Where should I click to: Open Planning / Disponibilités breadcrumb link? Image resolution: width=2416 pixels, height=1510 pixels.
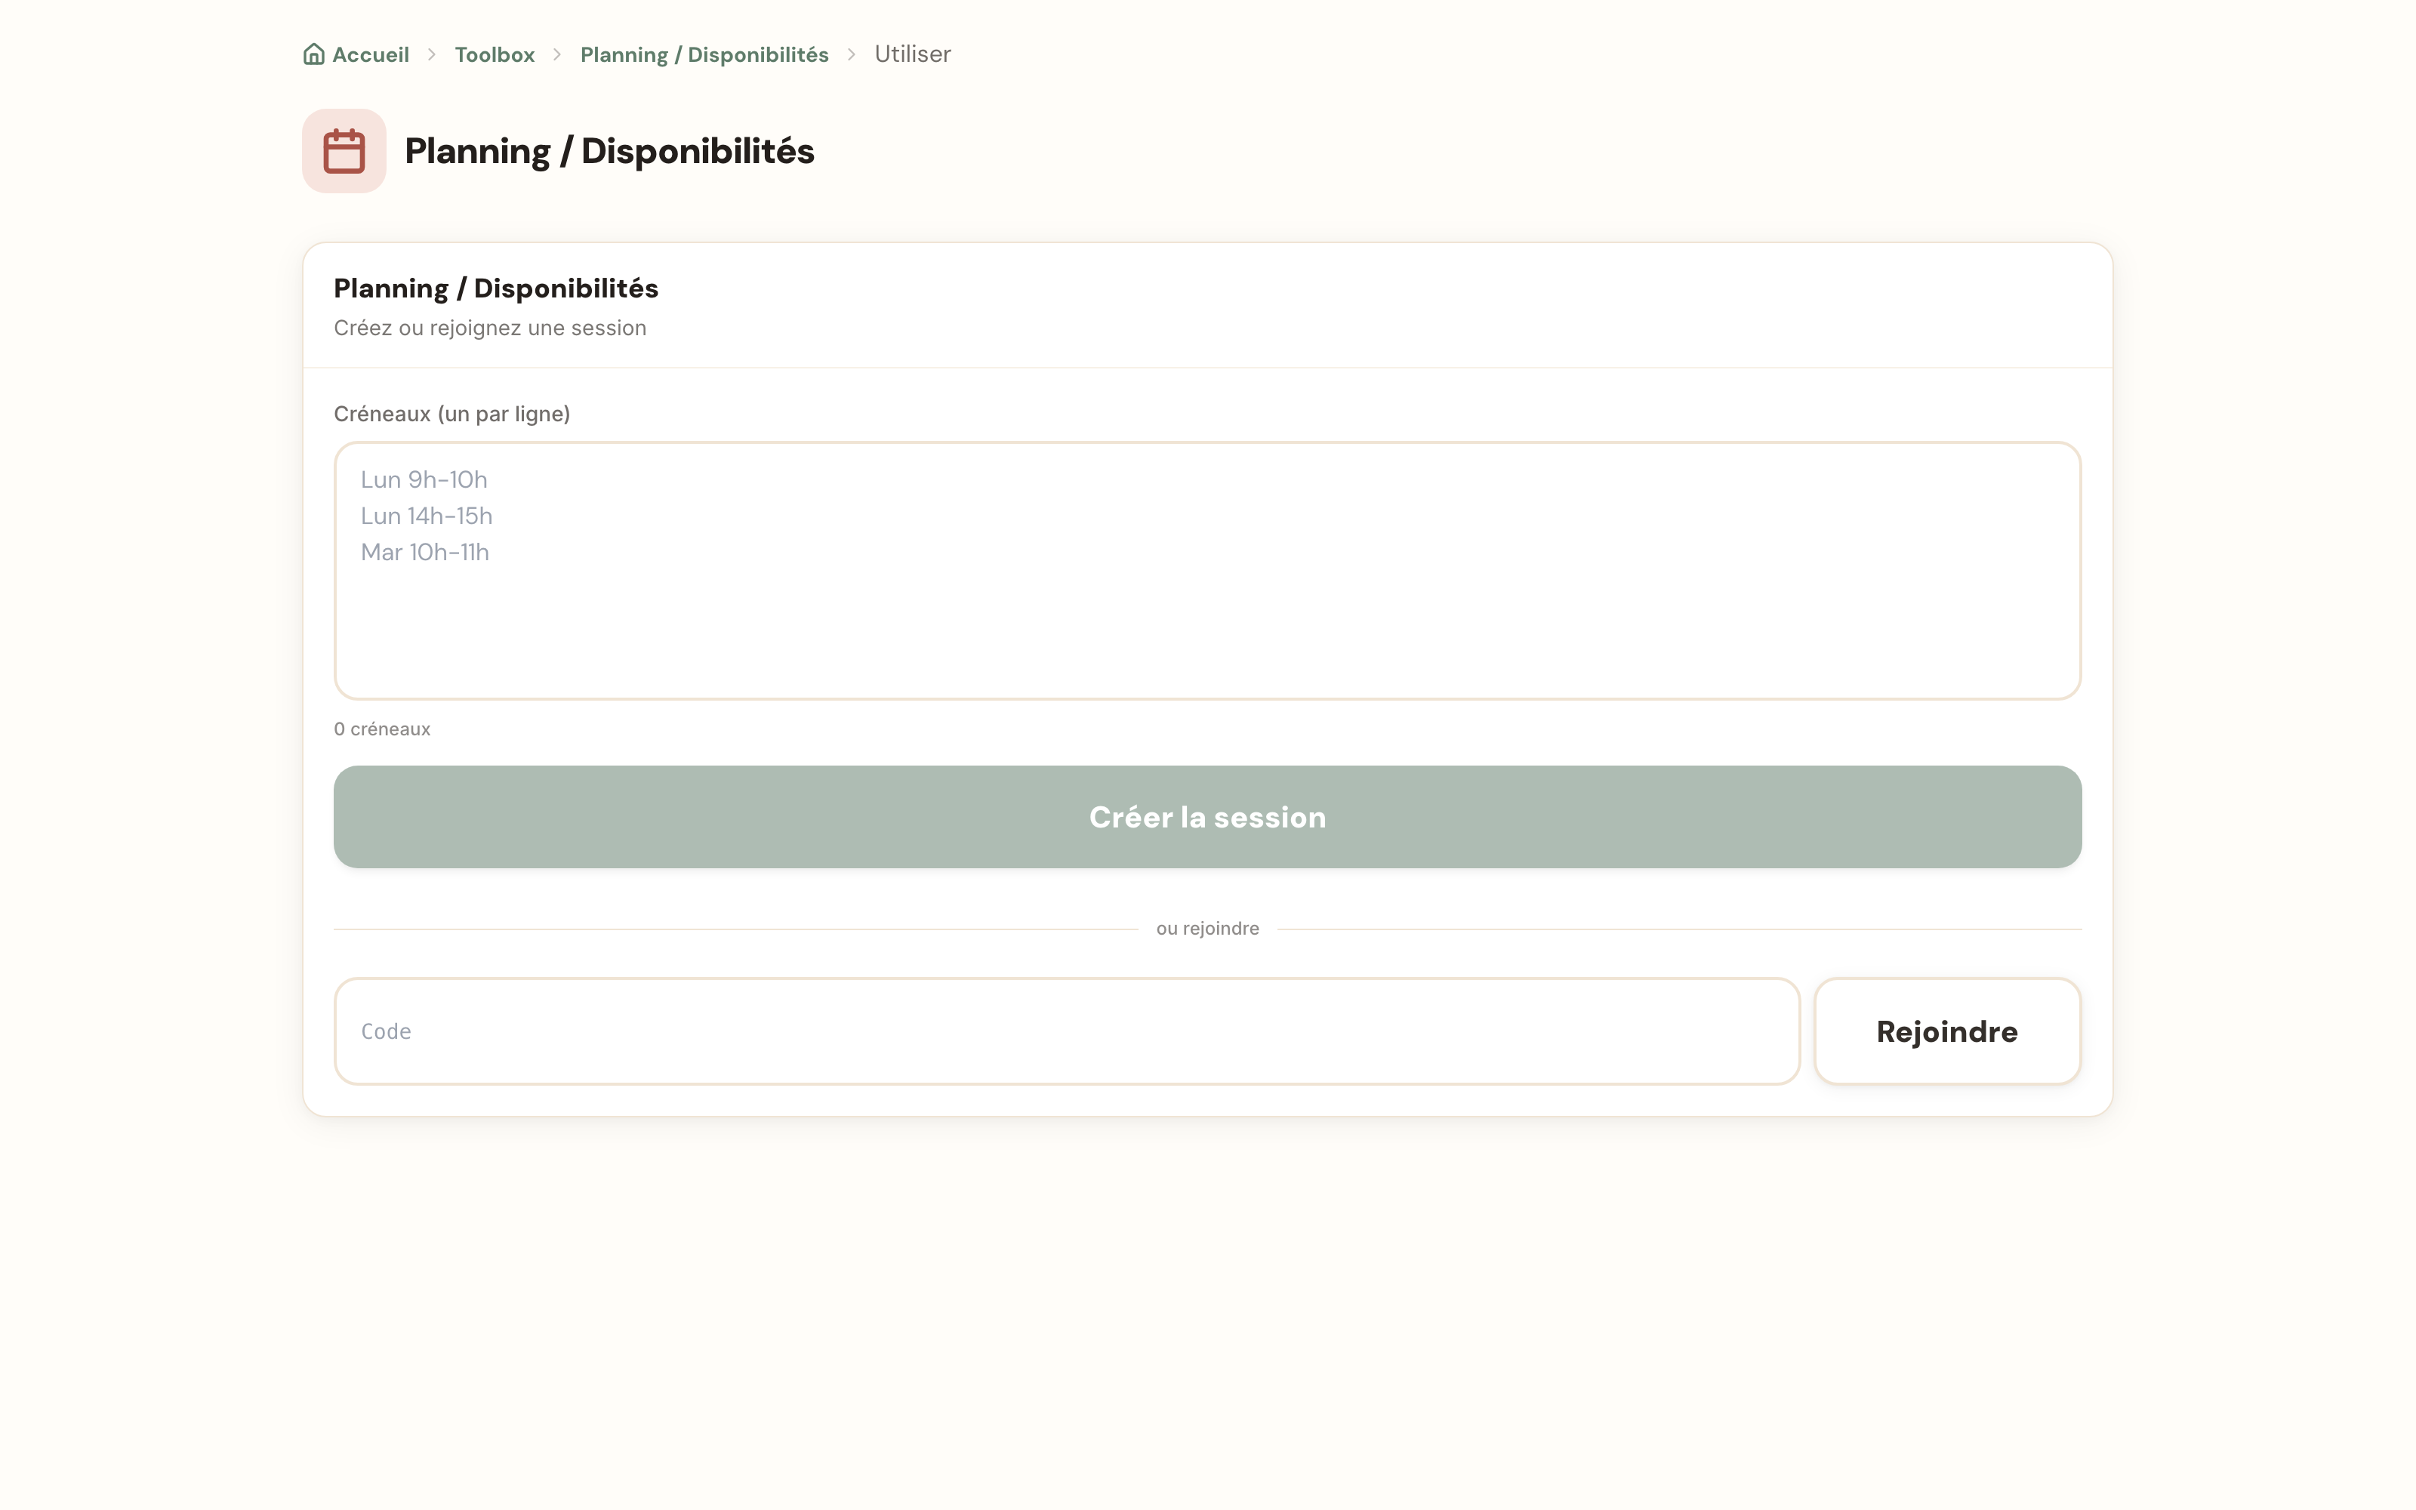[705, 55]
